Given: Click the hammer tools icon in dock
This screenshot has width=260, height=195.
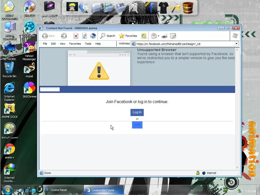Looking at the screenshot, I should pos(176,7).
